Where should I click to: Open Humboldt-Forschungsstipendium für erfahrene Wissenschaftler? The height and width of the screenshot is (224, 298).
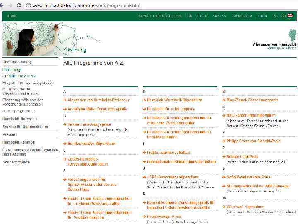point(179,120)
